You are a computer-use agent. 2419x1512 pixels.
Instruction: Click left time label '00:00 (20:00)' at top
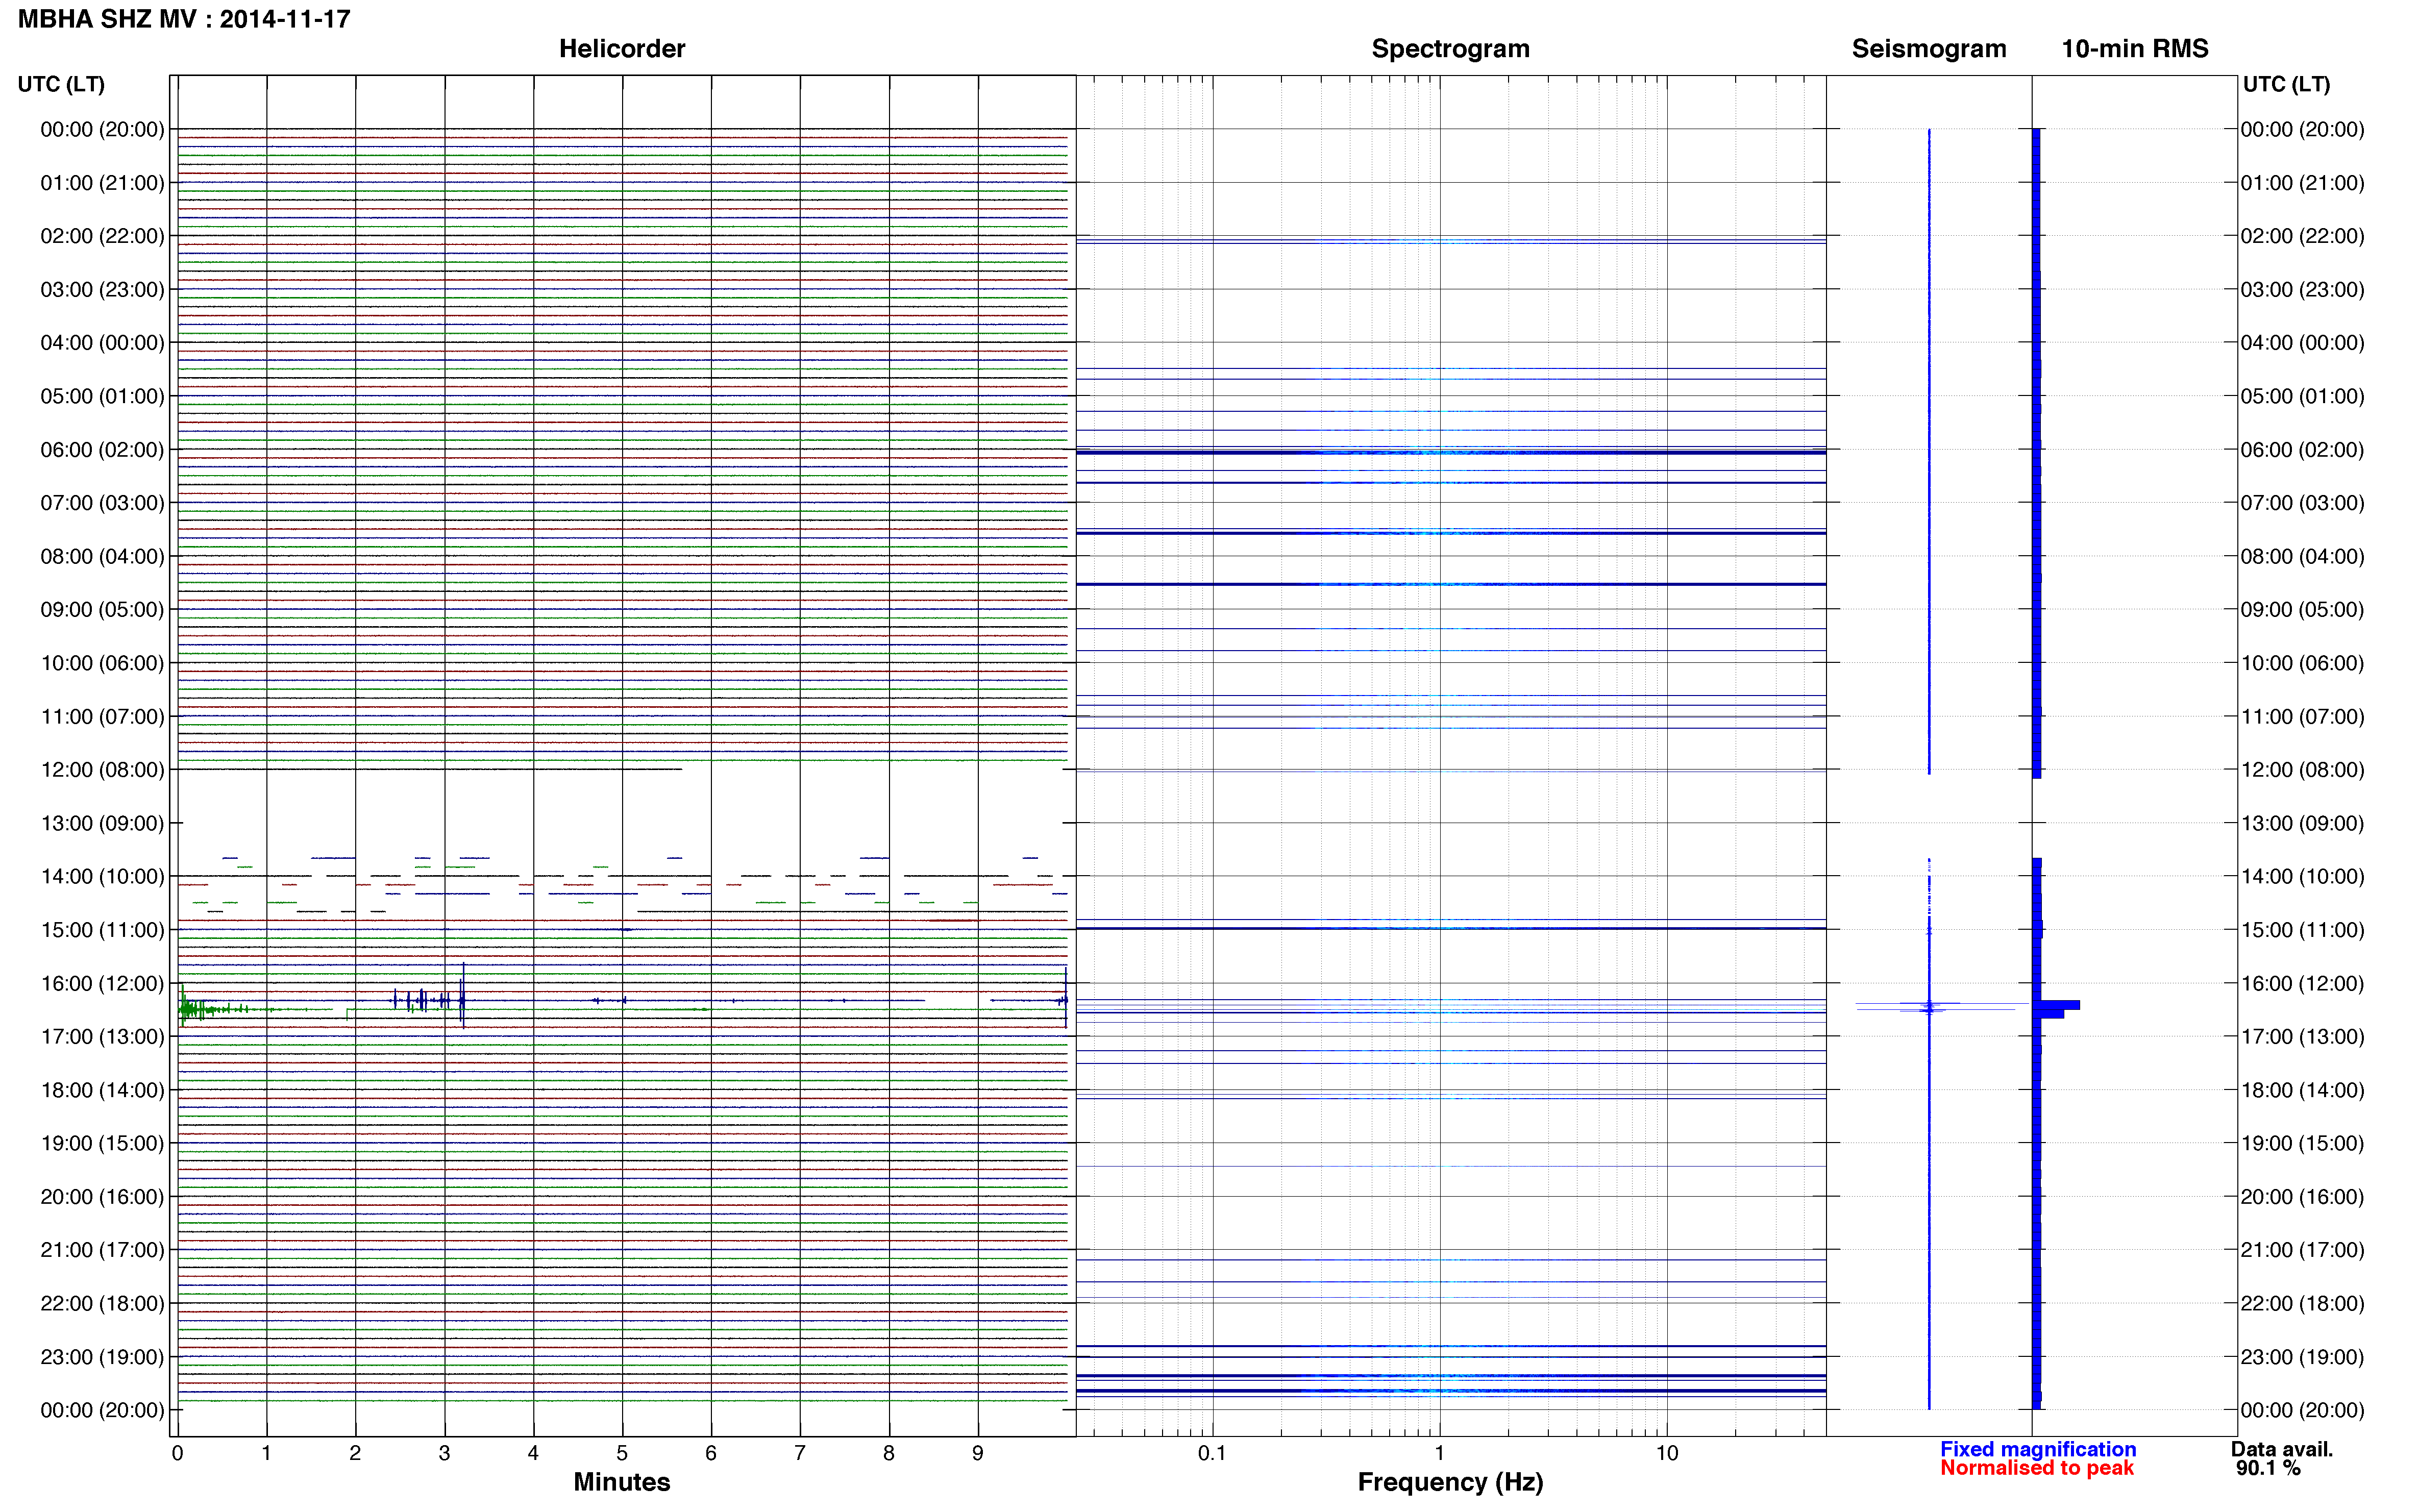coord(102,129)
